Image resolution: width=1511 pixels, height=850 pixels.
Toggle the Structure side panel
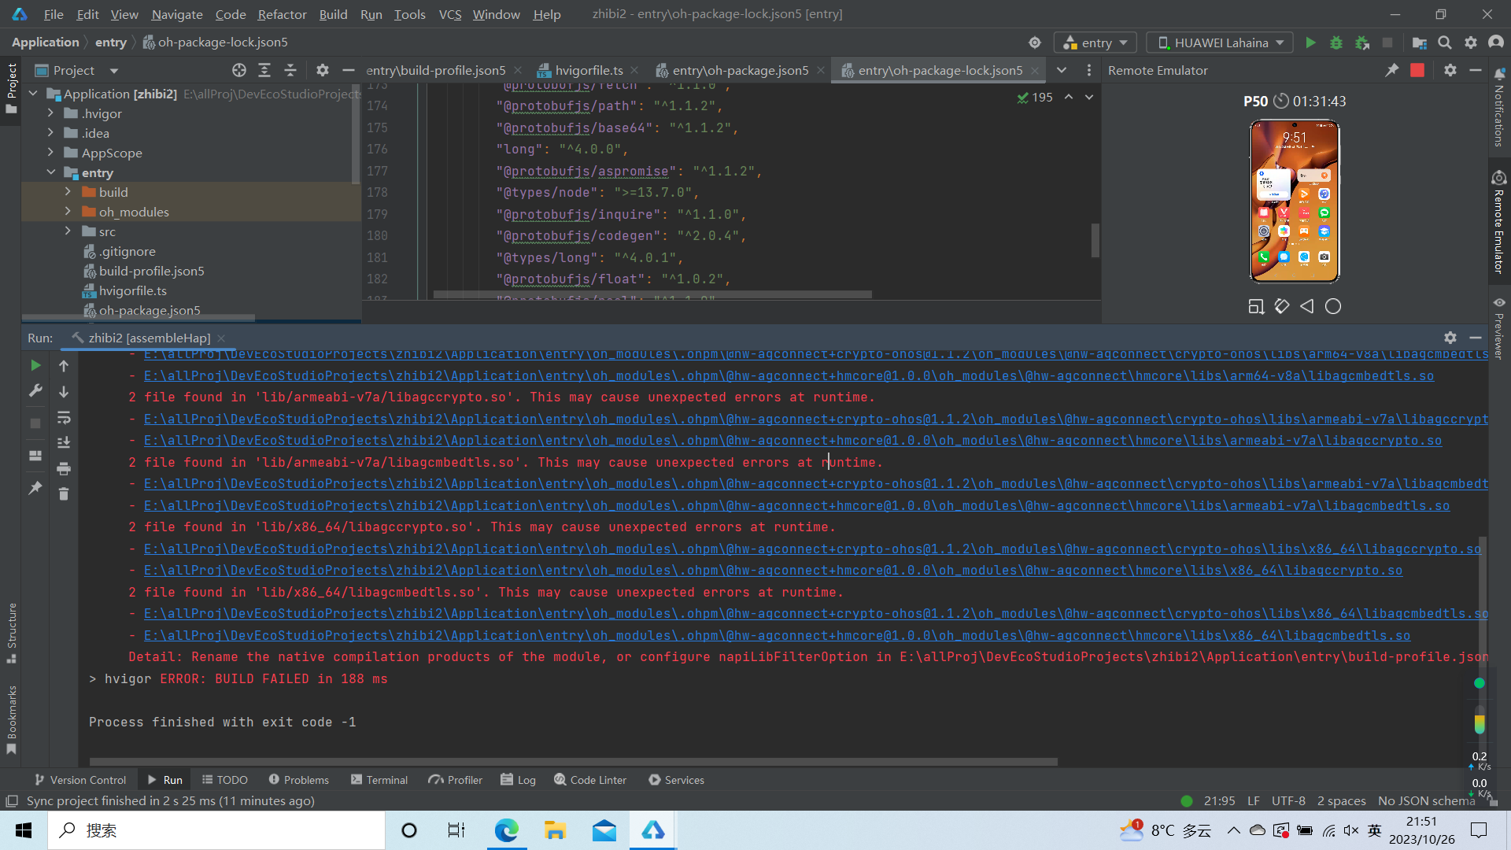coord(12,633)
